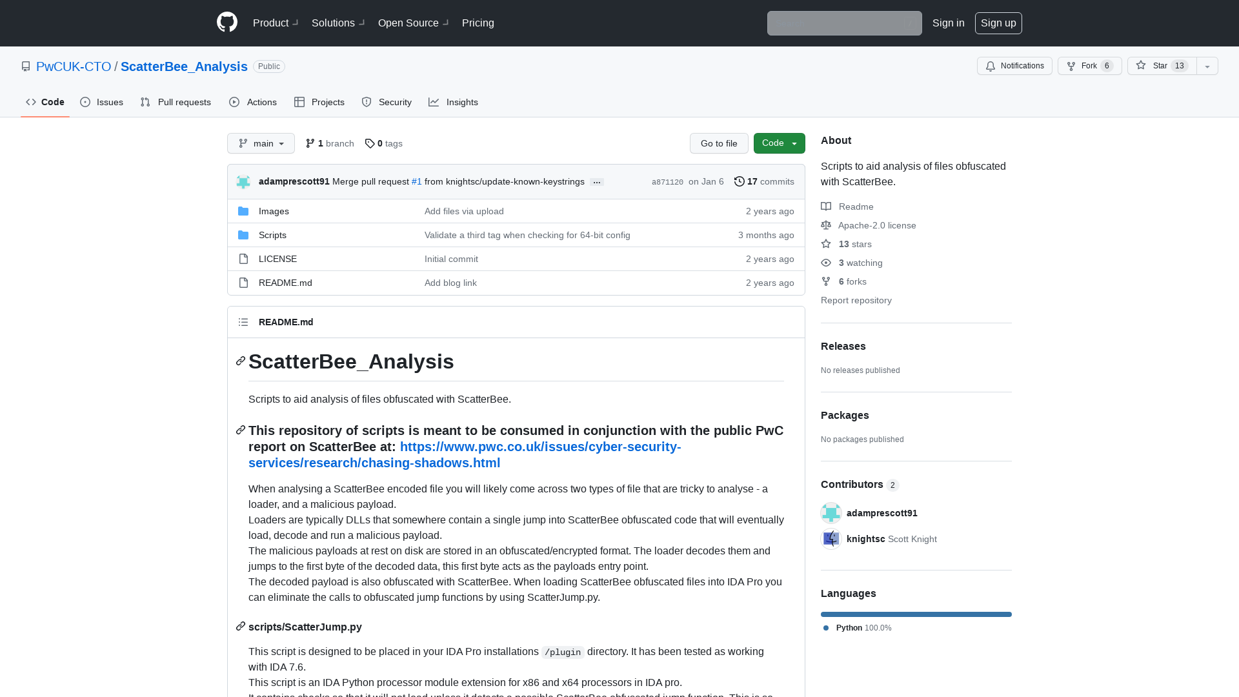Image resolution: width=1239 pixels, height=697 pixels.
Task: Click the Sign up button
Action: (x=998, y=23)
